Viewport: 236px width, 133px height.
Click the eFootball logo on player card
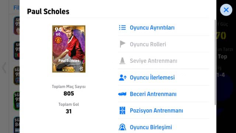click(x=81, y=69)
